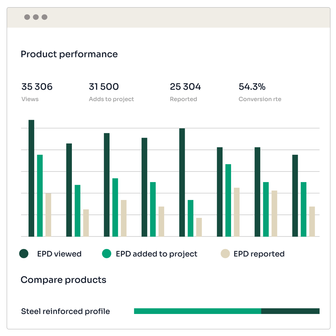Click the dark green EPD viewed legend circle
Image resolution: width=336 pixels, height=336 pixels.
(24, 253)
